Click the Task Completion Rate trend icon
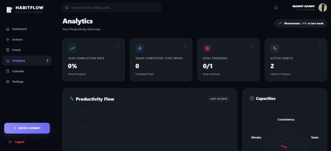The image size is (331, 151). pyautogui.click(x=72, y=48)
